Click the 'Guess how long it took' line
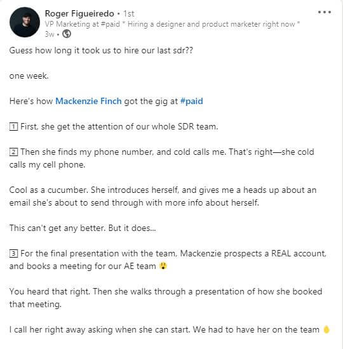343x349 pixels. (101, 51)
